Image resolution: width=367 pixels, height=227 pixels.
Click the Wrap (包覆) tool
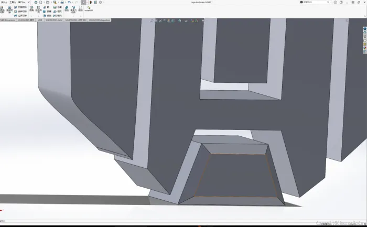click(58, 7)
